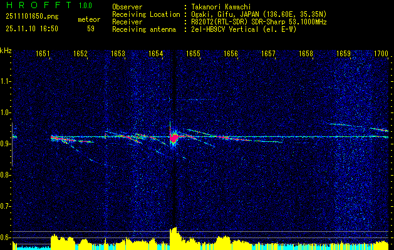Viewport: 394px width, 250px height.
Task: Click R820T2(RTL-SDR) SDR-Sharp receiver value
Action: [x=259, y=22]
